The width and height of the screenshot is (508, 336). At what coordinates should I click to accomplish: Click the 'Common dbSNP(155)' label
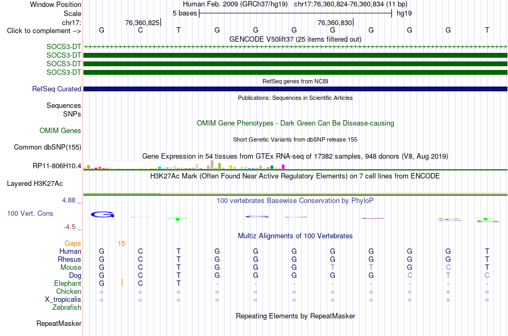point(48,147)
